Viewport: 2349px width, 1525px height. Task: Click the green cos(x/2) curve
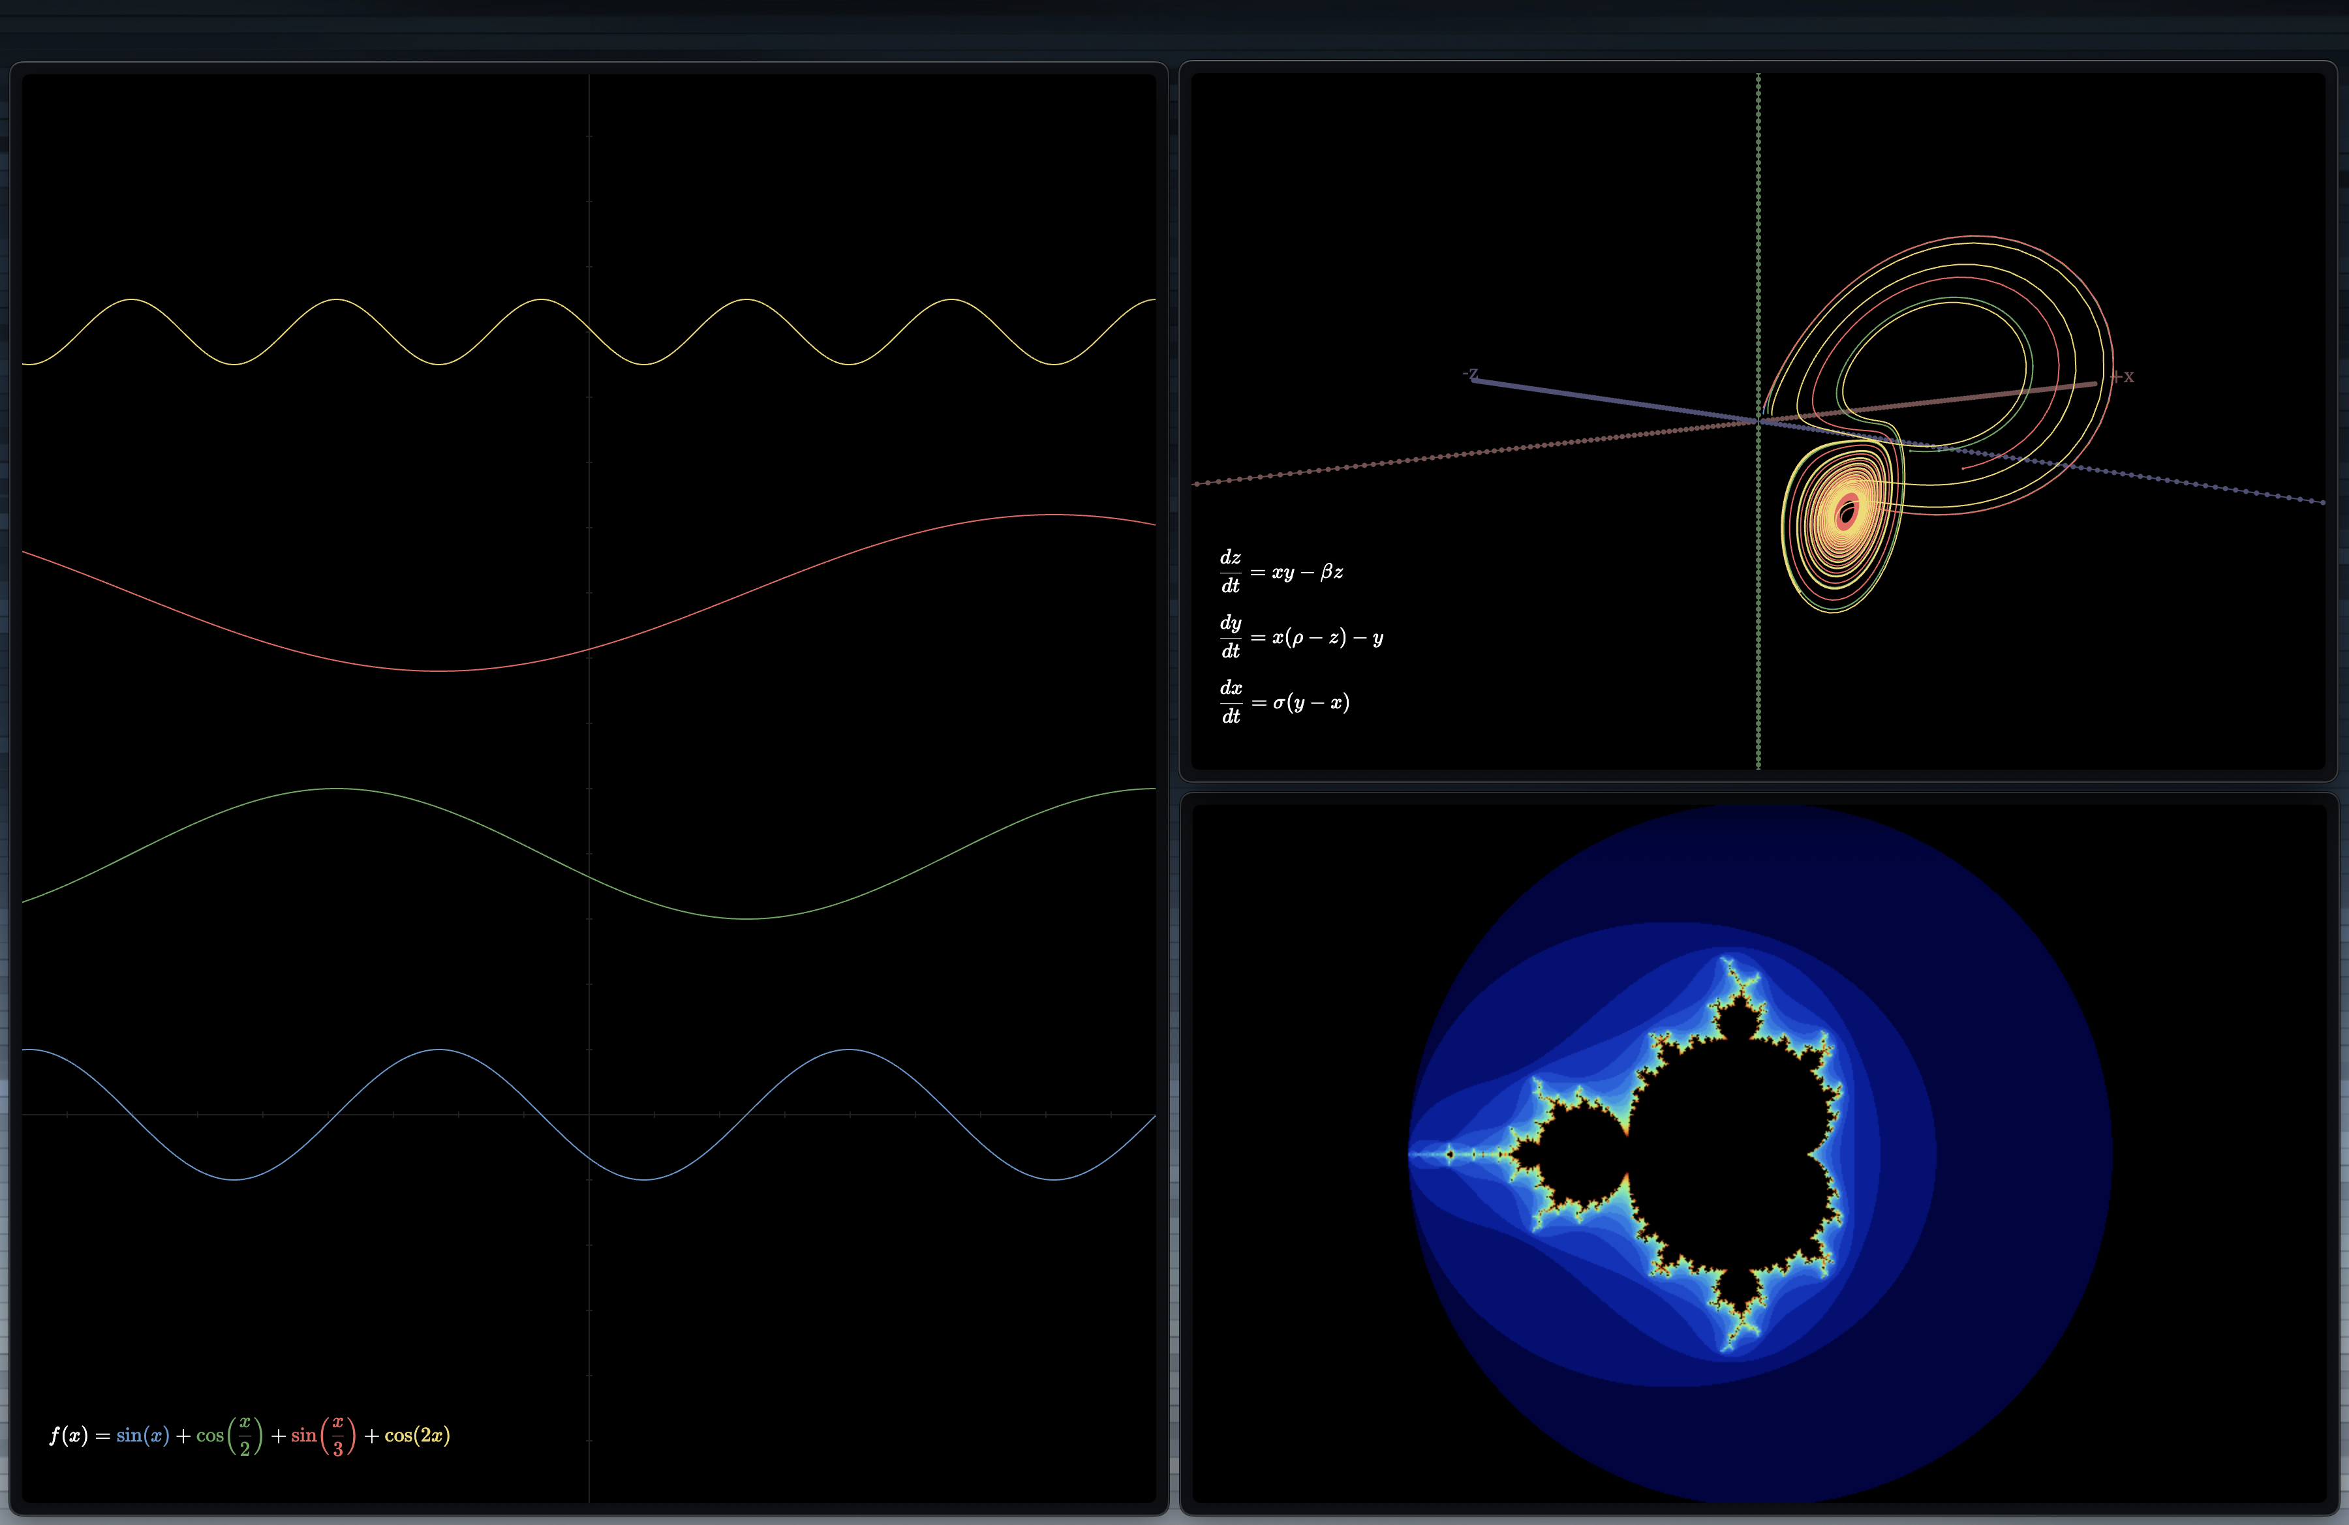click(x=337, y=788)
